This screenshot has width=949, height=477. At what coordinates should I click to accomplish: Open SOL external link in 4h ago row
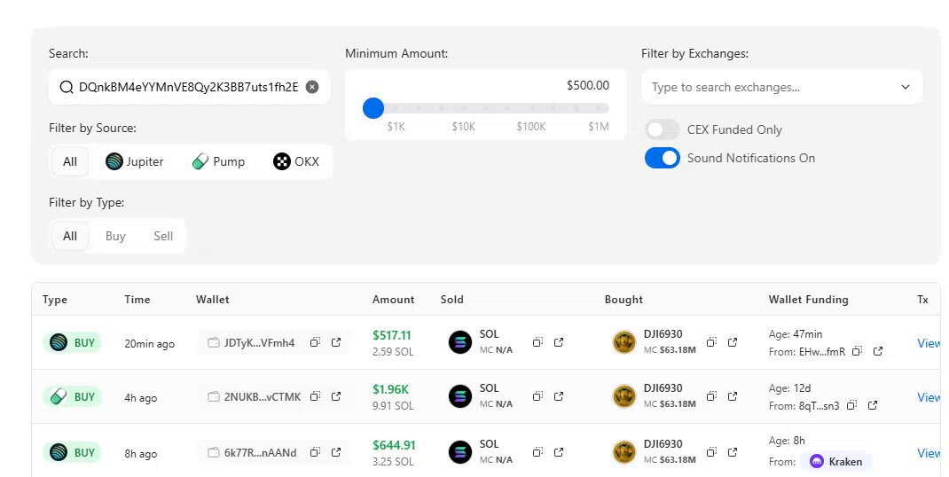(559, 396)
